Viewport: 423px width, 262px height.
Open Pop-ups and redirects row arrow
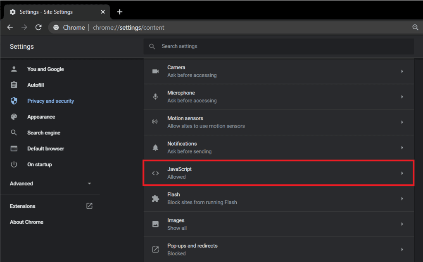(x=402, y=250)
